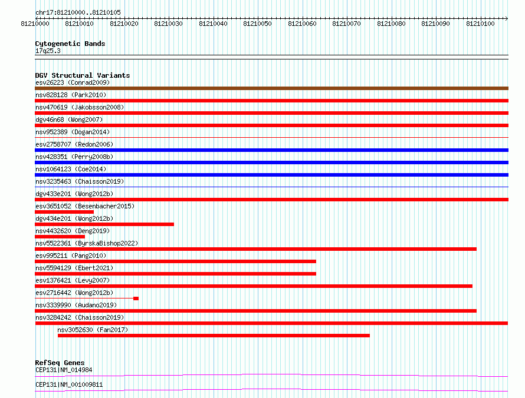Click ruler position 81210030

(x=169, y=24)
